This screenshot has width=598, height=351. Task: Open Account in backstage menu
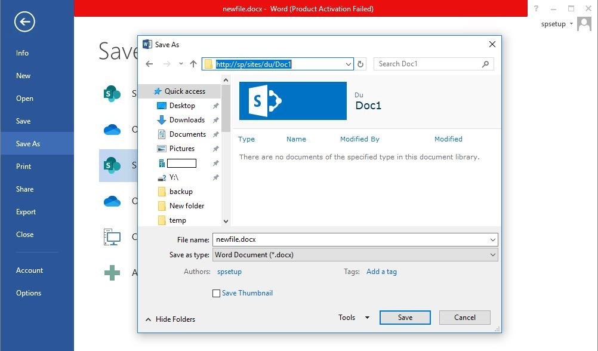pyautogui.click(x=29, y=270)
